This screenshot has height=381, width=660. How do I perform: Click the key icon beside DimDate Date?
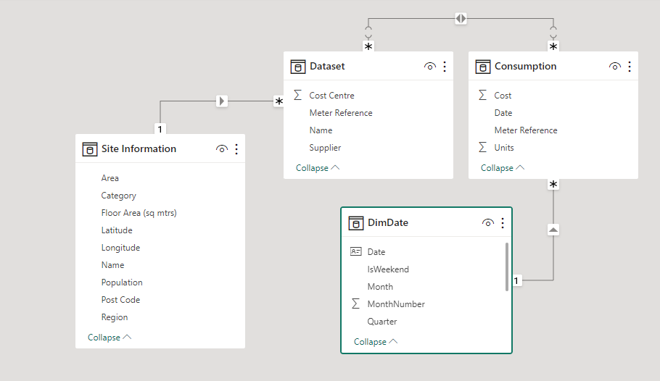[355, 251]
